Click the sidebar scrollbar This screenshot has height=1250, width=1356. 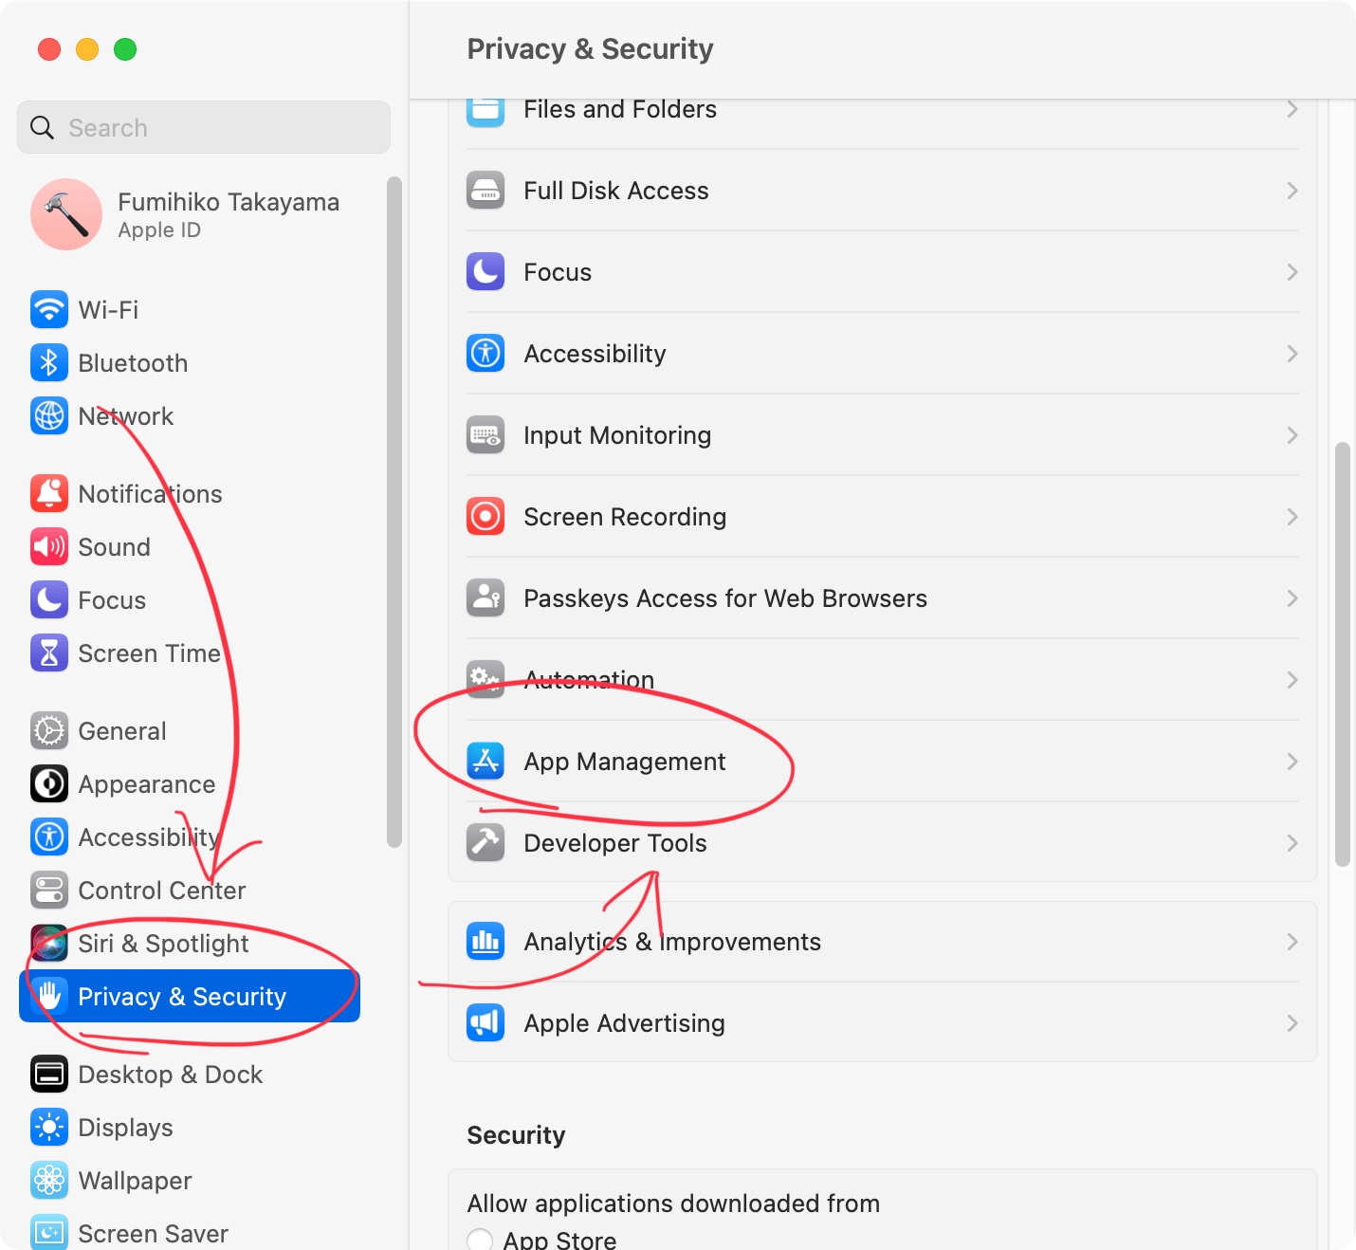[x=394, y=512]
